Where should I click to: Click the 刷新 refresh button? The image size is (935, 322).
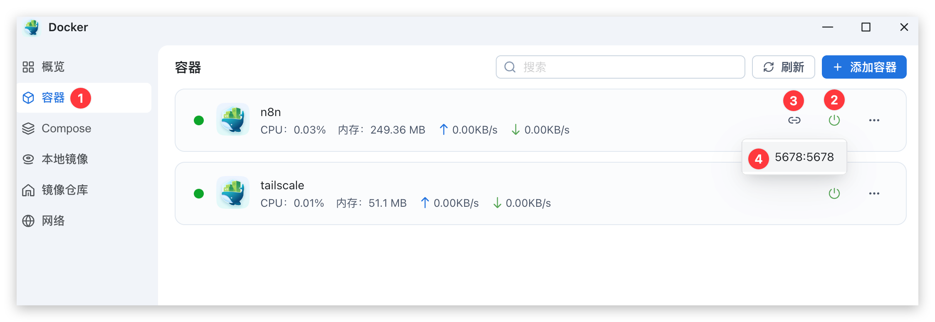click(x=783, y=67)
